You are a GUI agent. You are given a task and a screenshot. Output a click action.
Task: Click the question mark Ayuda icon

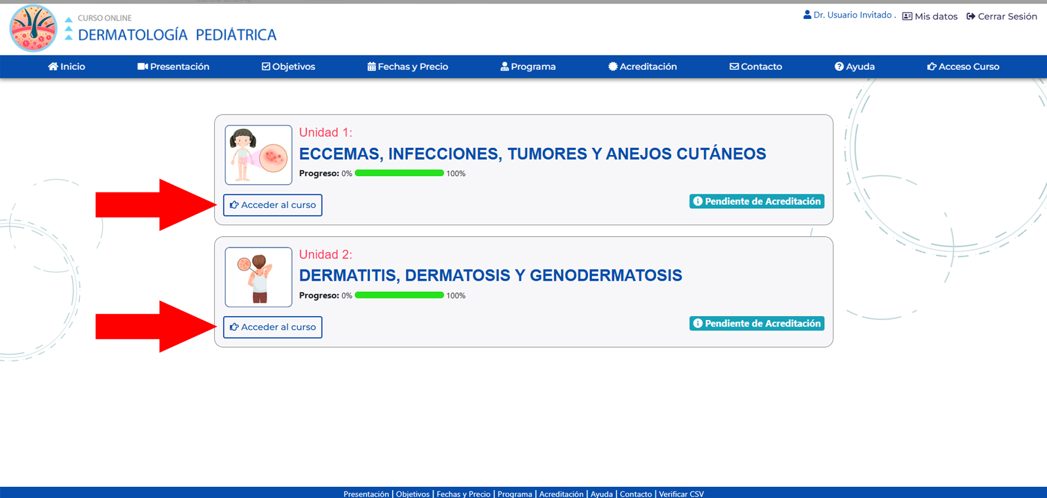[839, 67]
